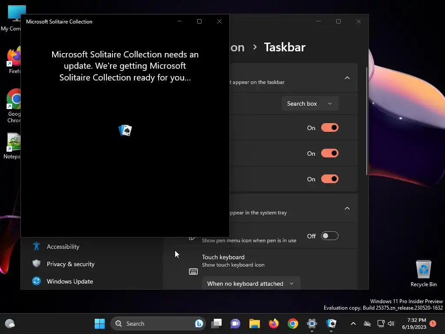Close the Settings window
Screen dimensions: 445x334
[359, 21]
